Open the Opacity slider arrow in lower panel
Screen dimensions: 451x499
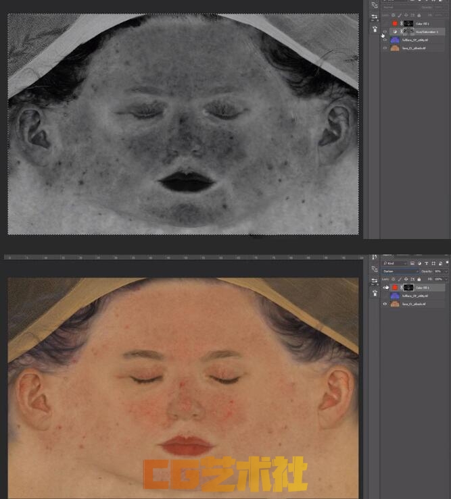pyautogui.click(x=446, y=271)
